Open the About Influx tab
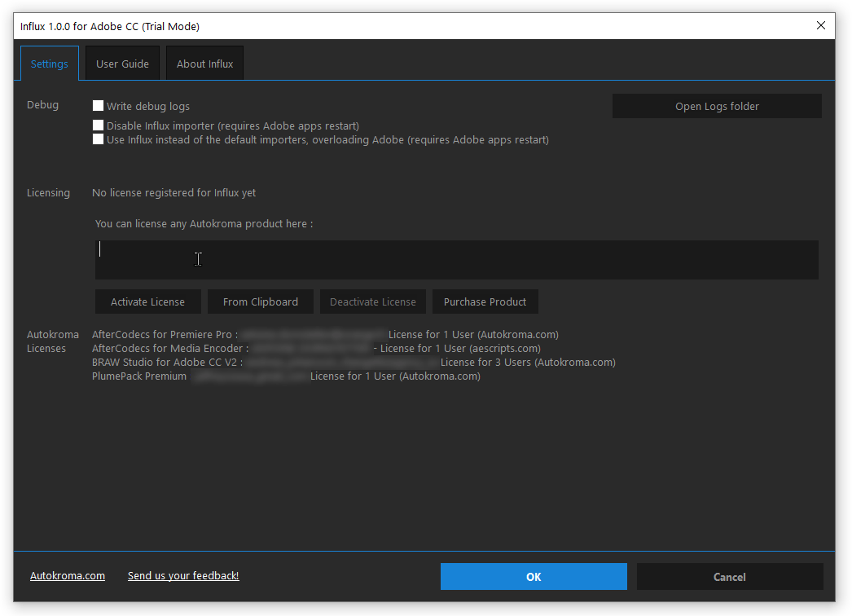Screen dimensions: 852x616 pyautogui.click(x=204, y=63)
